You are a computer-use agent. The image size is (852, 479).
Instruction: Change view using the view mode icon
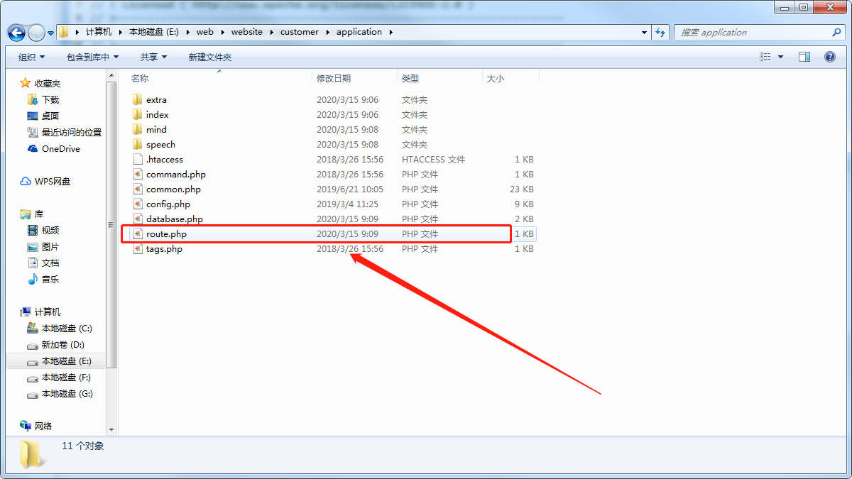tap(765, 57)
